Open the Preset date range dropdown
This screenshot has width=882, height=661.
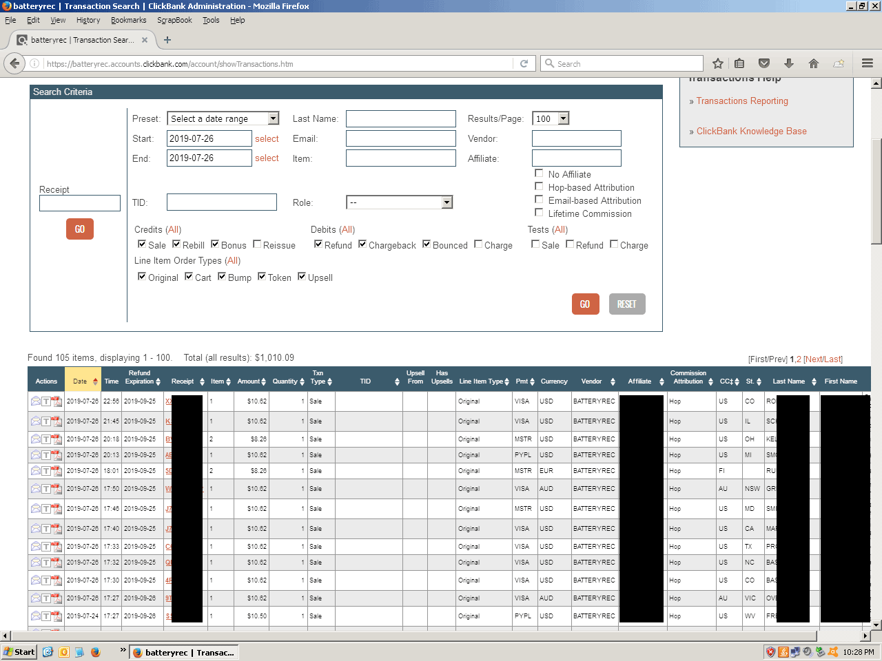click(223, 118)
